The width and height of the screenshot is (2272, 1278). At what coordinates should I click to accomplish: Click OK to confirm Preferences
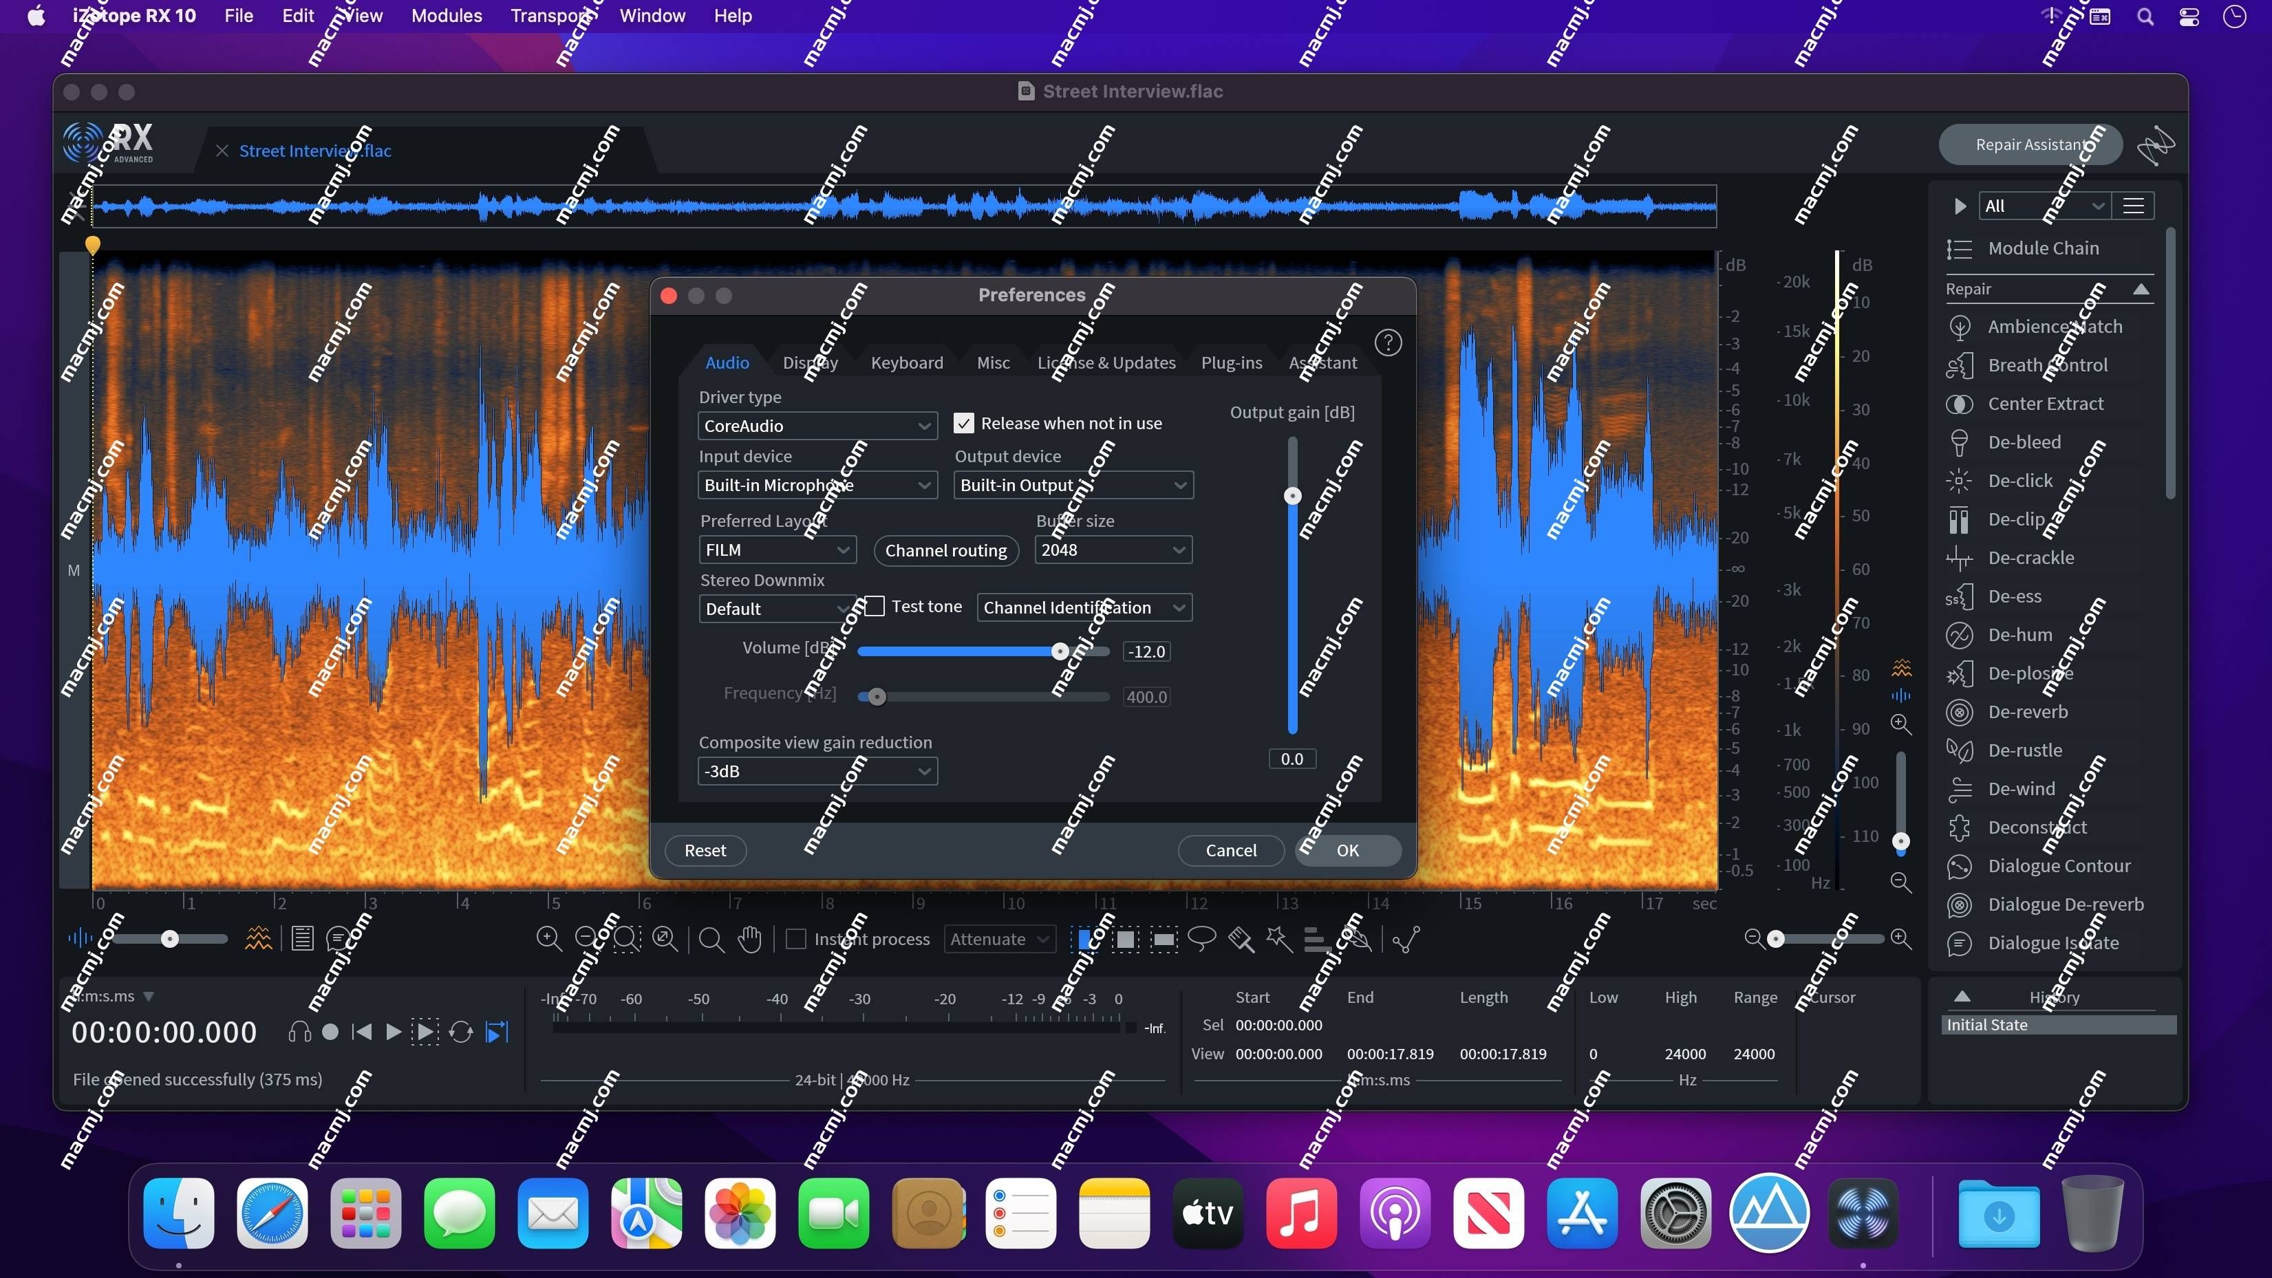pos(1345,849)
